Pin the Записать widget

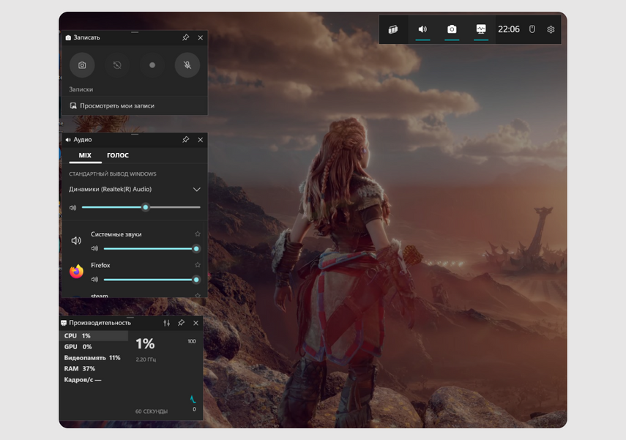pyautogui.click(x=186, y=37)
